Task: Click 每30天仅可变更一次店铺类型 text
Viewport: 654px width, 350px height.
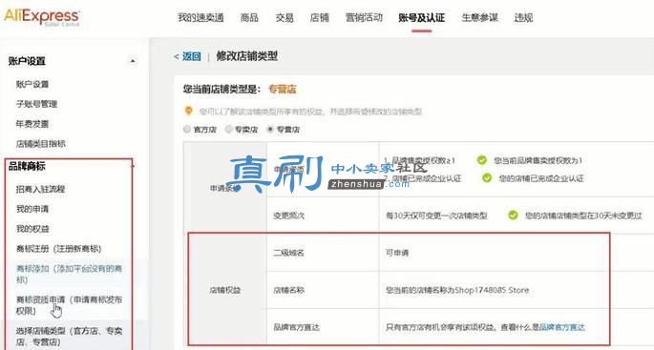Action: [436, 216]
